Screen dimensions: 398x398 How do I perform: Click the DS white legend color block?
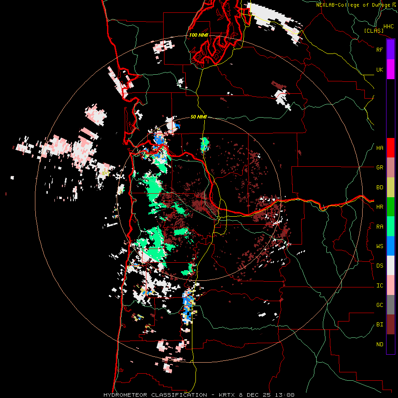tap(390, 265)
